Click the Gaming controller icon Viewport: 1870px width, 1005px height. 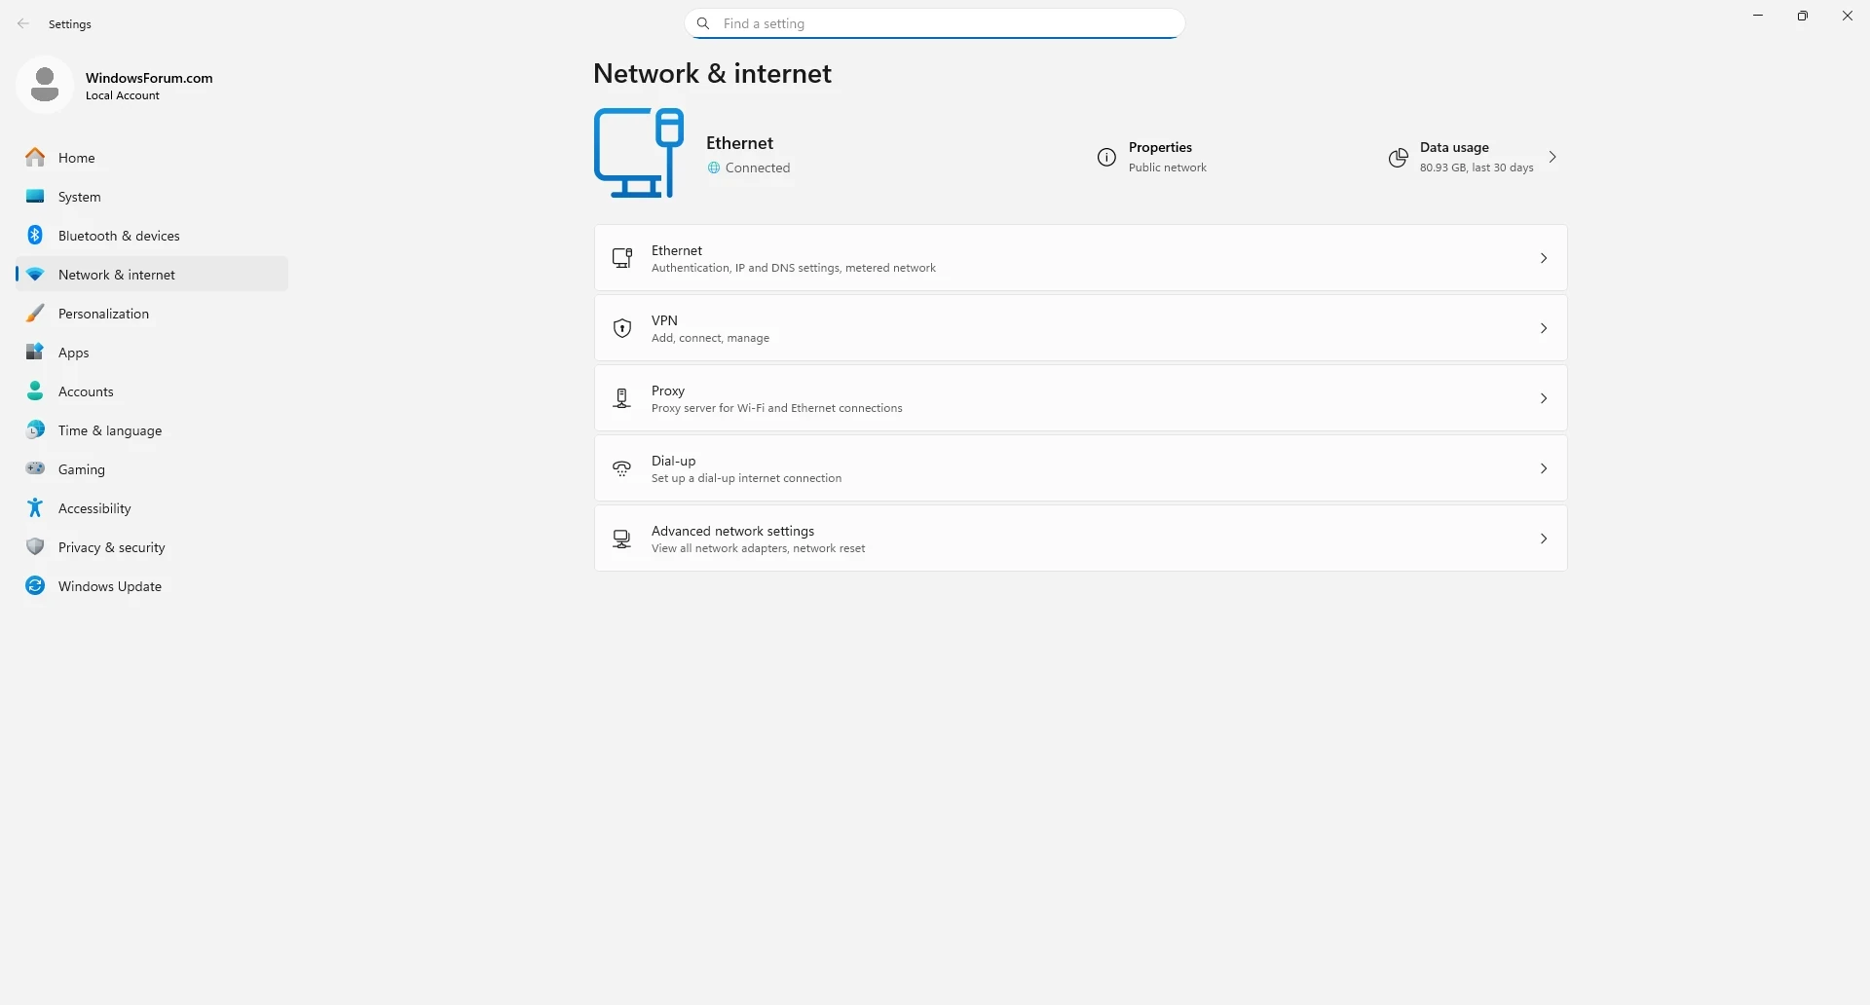pos(35,468)
